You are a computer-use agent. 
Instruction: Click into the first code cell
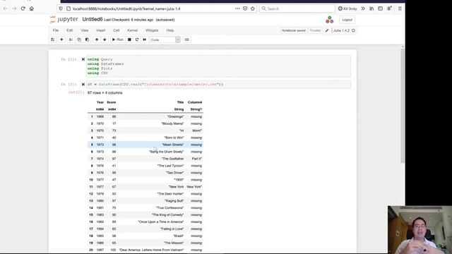coord(218,66)
